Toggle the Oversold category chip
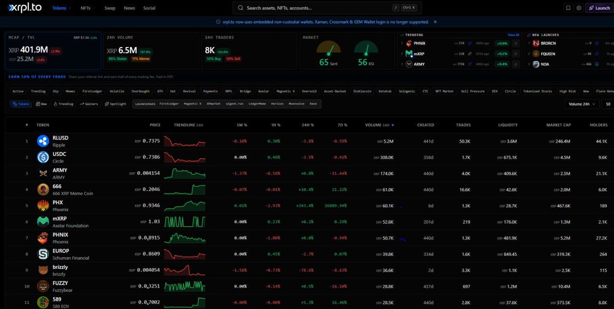 (309, 91)
